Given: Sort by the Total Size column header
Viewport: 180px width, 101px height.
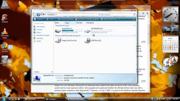Looking at the screenshot, I should tap(80, 23).
